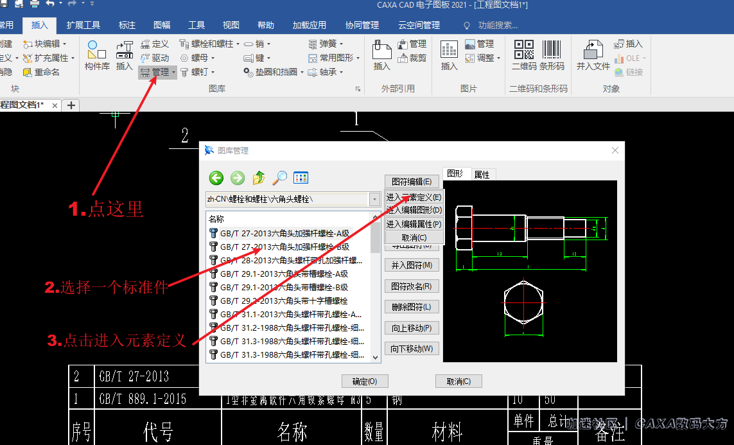
Task: Expand the library path dropdown
Action: pos(374,200)
